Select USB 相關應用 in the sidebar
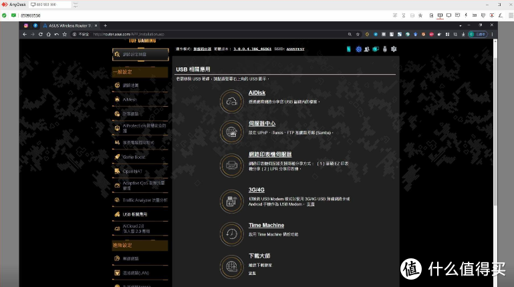 (140, 214)
